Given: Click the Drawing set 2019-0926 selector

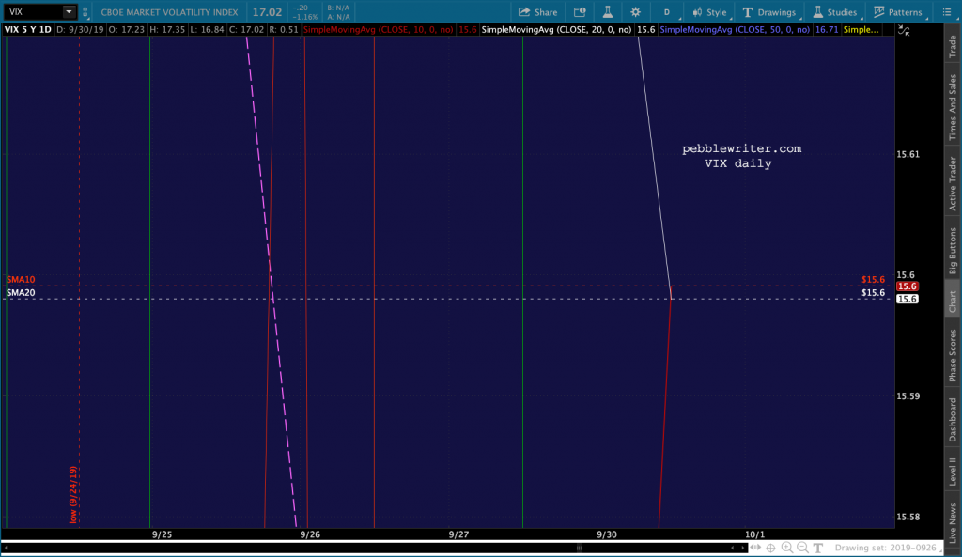Looking at the screenshot, I should click(885, 548).
